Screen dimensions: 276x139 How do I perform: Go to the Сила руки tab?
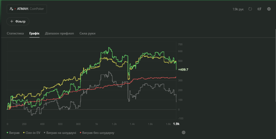click(87, 33)
